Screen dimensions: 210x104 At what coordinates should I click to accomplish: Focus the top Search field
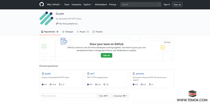click(x=141, y=4)
